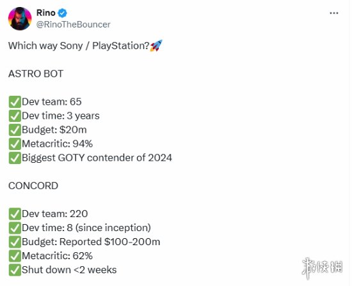The image size is (352, 286).
Task: Click the checkmark beside Dev time: 8
Action: click(15, 228)
